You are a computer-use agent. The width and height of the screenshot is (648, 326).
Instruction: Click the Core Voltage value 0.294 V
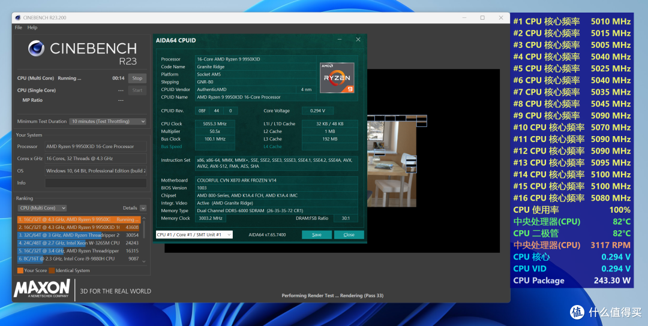click(x=317, y=111)
